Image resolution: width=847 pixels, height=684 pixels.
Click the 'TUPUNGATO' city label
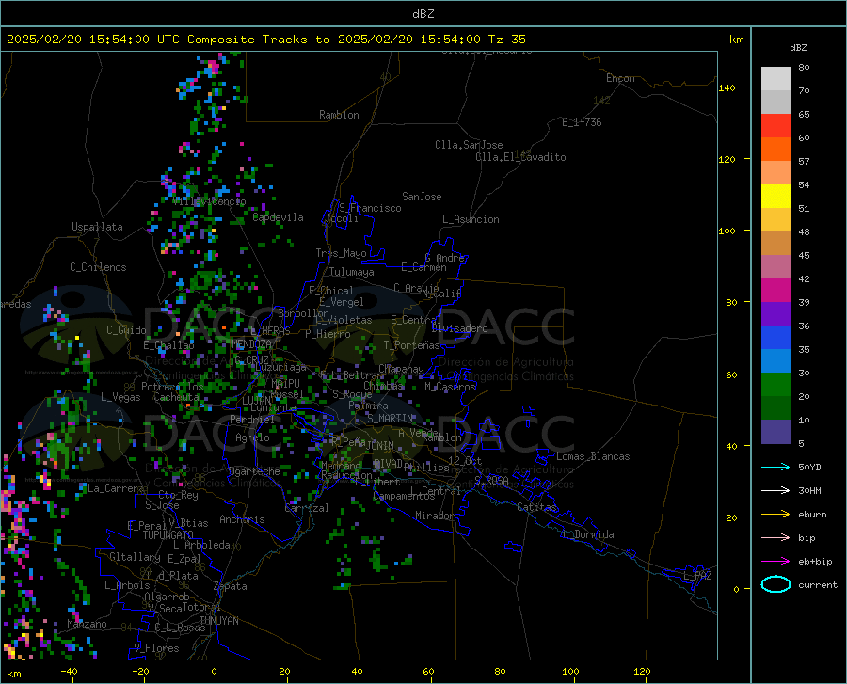168,535
